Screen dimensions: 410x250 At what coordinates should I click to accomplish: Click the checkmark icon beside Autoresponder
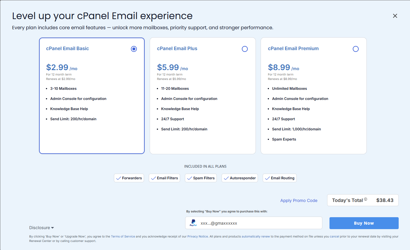click(226, 178)
